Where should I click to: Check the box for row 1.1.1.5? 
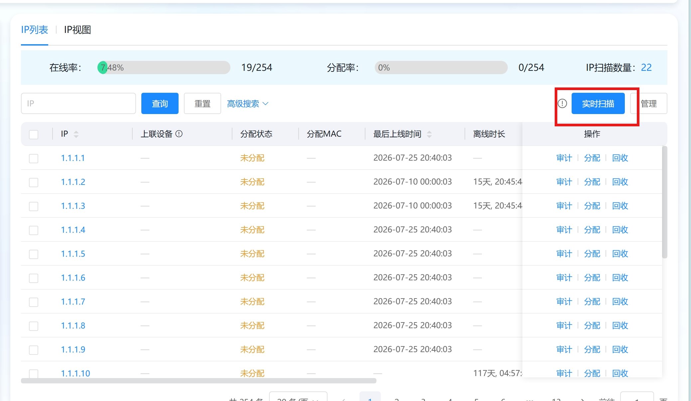coord(34,254)
